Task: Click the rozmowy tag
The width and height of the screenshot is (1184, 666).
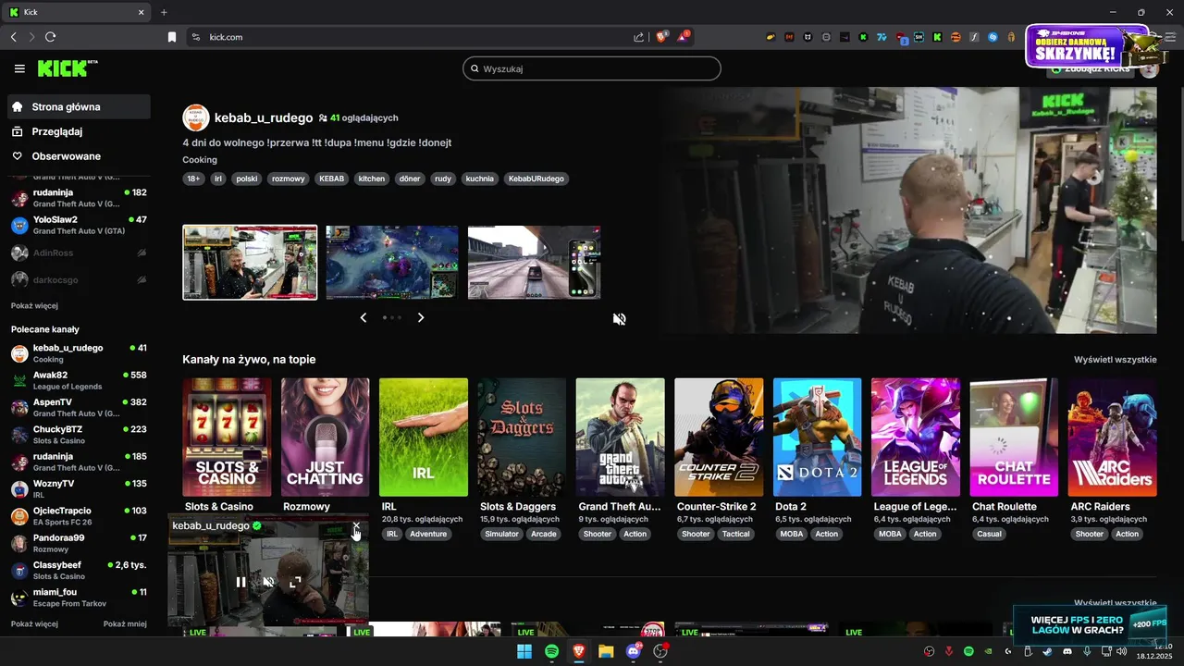Action: [289, 179]
